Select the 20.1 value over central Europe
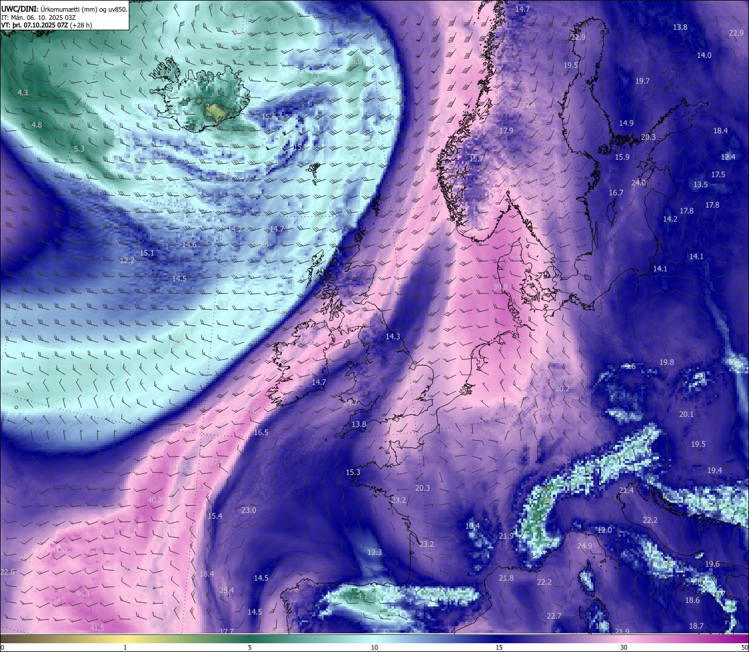Image resolution: width=749 pixels, height=652 pixels. [x=686, y=414]
